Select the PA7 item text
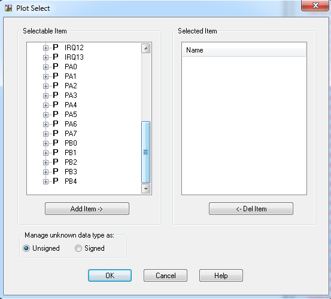This screenshot has height=299, width=331. click(71, 134)
